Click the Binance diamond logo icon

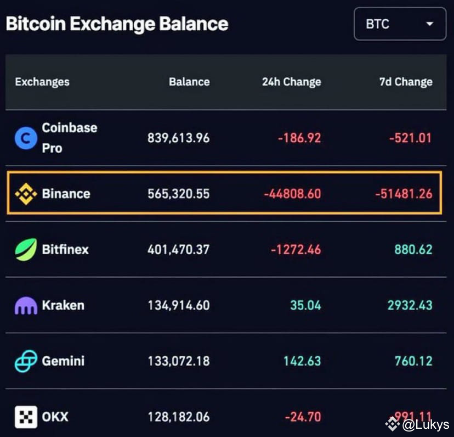(26, 194)
